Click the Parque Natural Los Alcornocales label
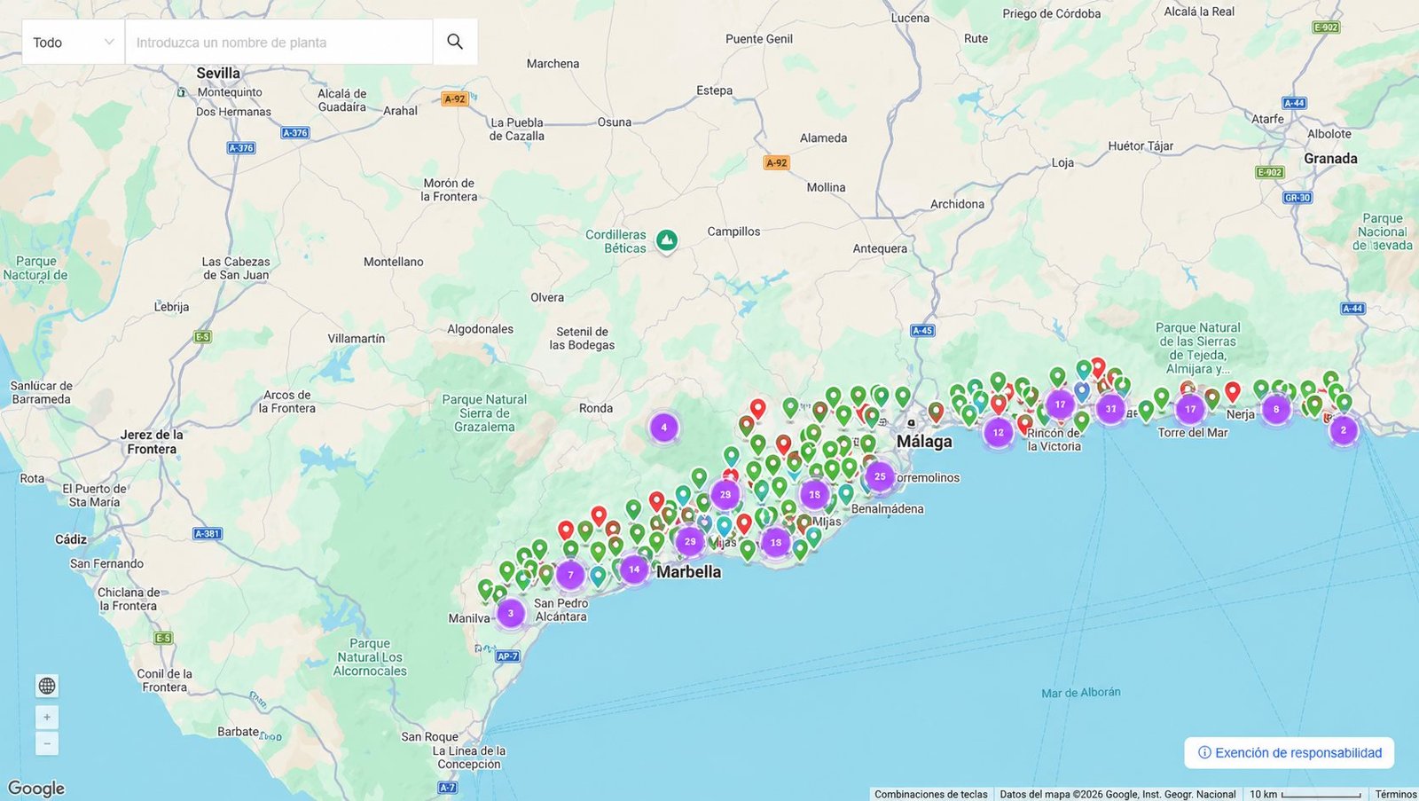 [370, 657]
